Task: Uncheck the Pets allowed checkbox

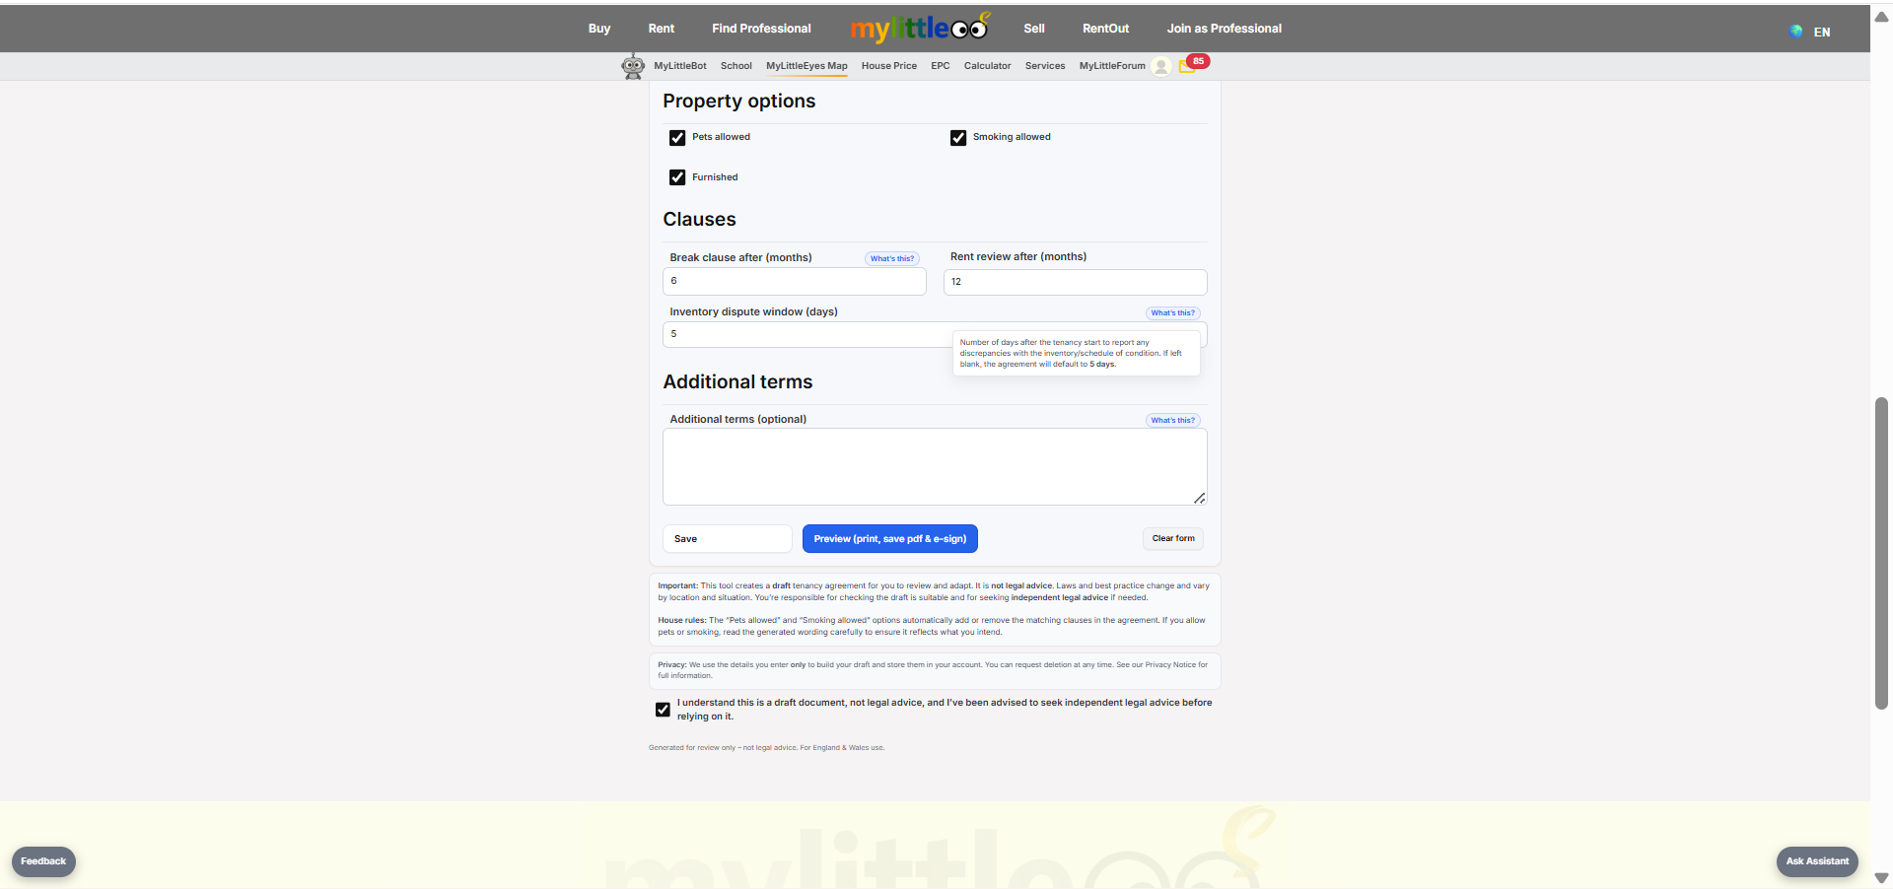Action: click(677, 138)
